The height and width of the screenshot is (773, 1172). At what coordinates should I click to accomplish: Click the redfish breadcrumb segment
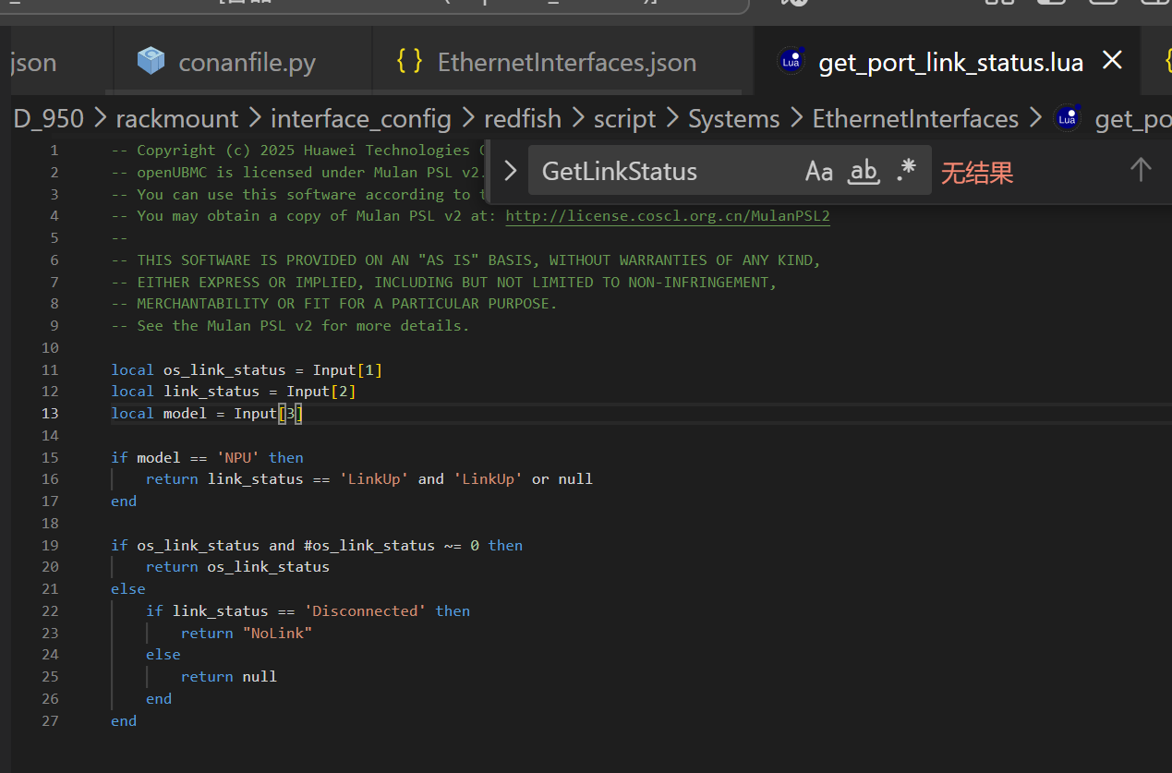click(523, 119)
